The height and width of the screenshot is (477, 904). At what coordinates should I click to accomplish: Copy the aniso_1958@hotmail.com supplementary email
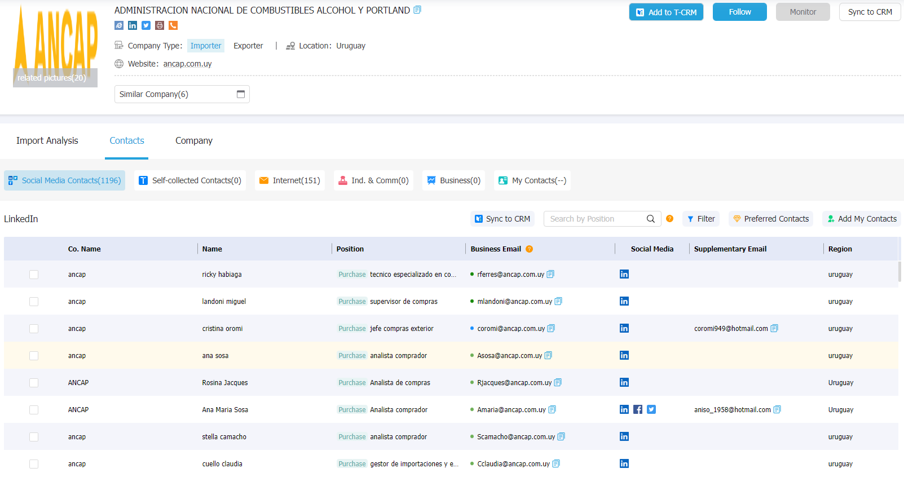[x=777, y=409]
